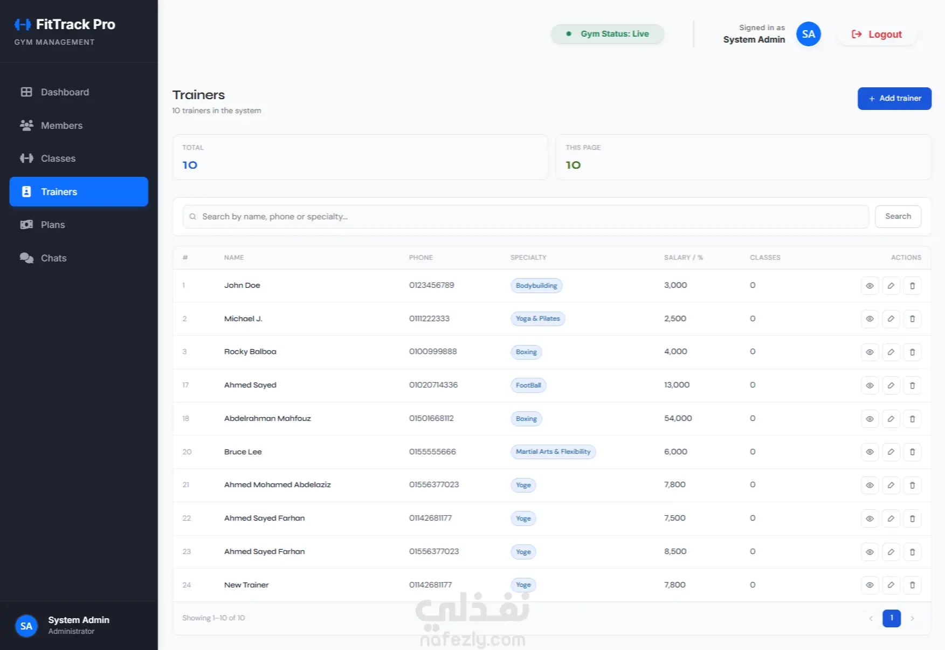Delete trainer Abdelrahman Mahfouz
Image resolution: width=945 pixels, height=650 pixels.
[x=912, y=419]
